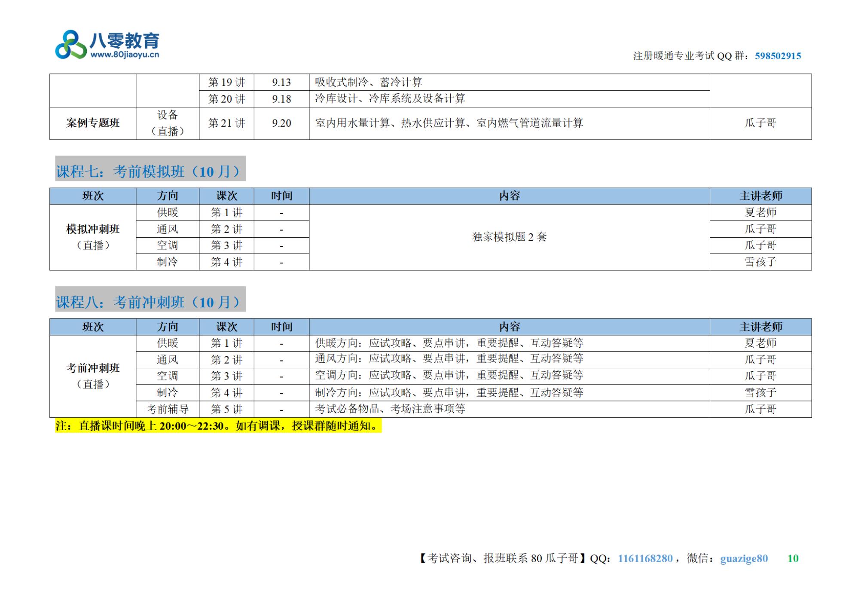Click 雪孩子 in 考前冲刺班 table
The image size is (861, 609).
coord(760,392)
